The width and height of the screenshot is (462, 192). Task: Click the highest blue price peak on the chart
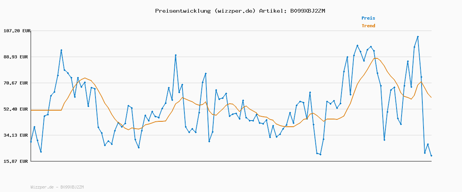click(x=418, y=37)
